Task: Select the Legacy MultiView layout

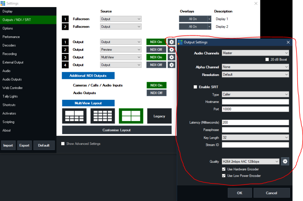Action: tap(159, 116)
